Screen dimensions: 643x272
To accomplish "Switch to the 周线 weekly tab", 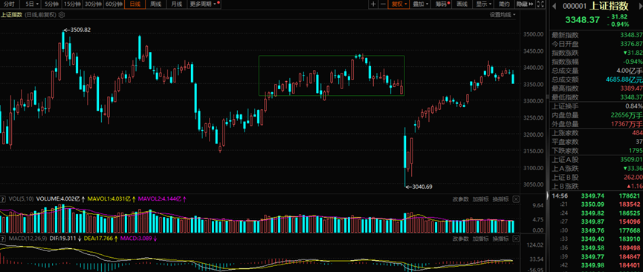I will [156, 4].
